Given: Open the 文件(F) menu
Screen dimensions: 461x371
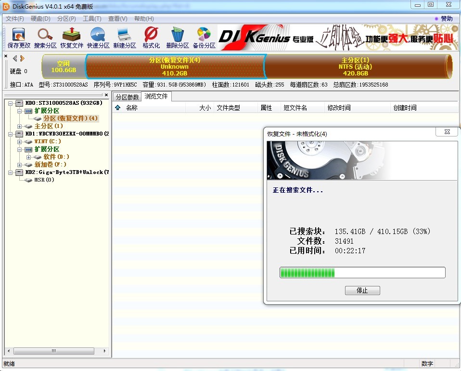Looking at the screenshot, I should coord(15,18).
